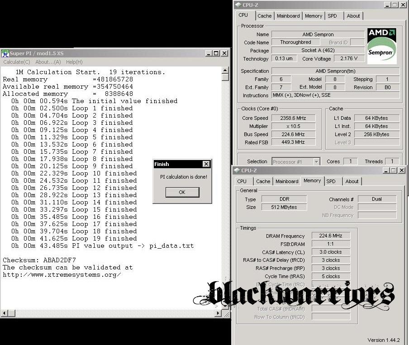Click the Instructions field MMX 3DNow SSE
Screen dimensions: 409x345
(x=335, y=95)
